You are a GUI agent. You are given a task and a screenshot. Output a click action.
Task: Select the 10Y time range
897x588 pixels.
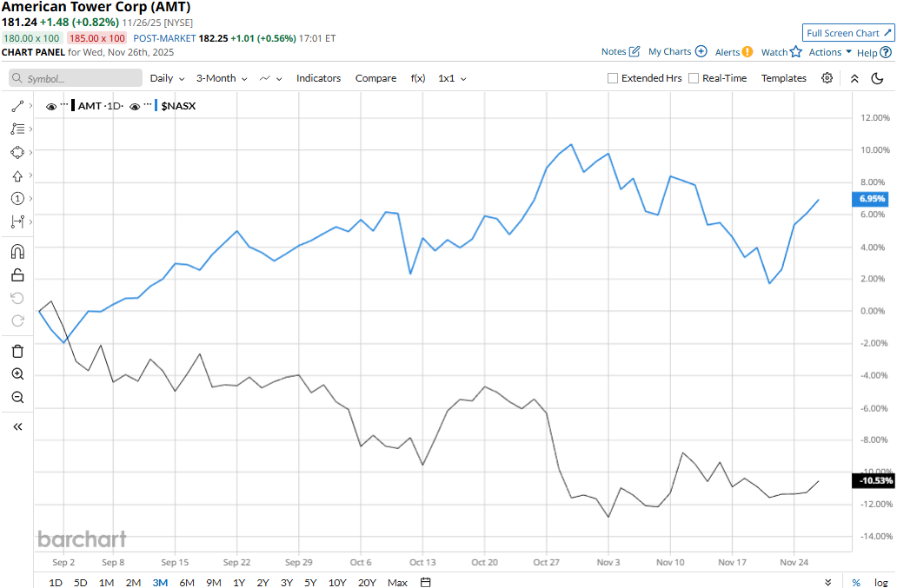click(x=337, y=582)
